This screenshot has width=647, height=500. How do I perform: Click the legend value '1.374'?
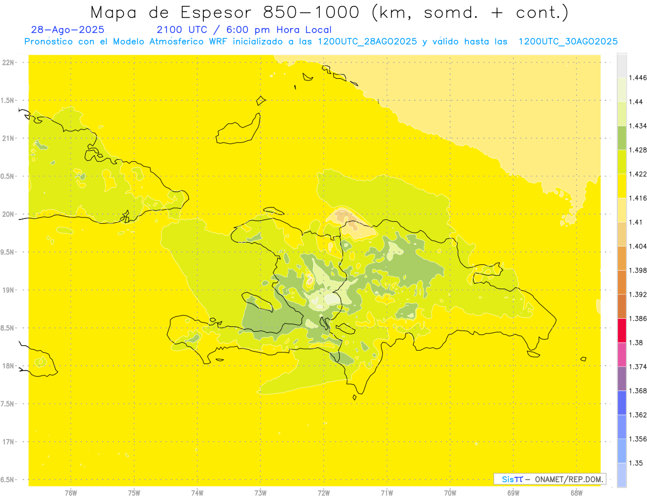(x=637, y=367)
